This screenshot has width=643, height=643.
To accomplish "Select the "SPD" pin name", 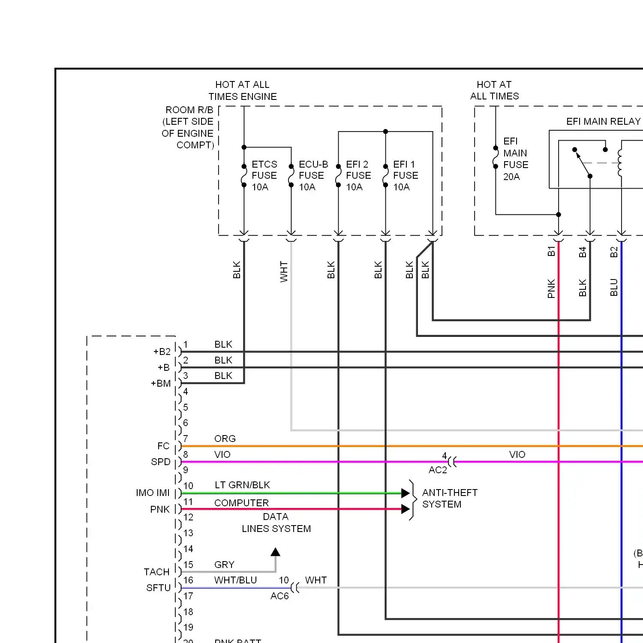I will click(x=161, y=462).
